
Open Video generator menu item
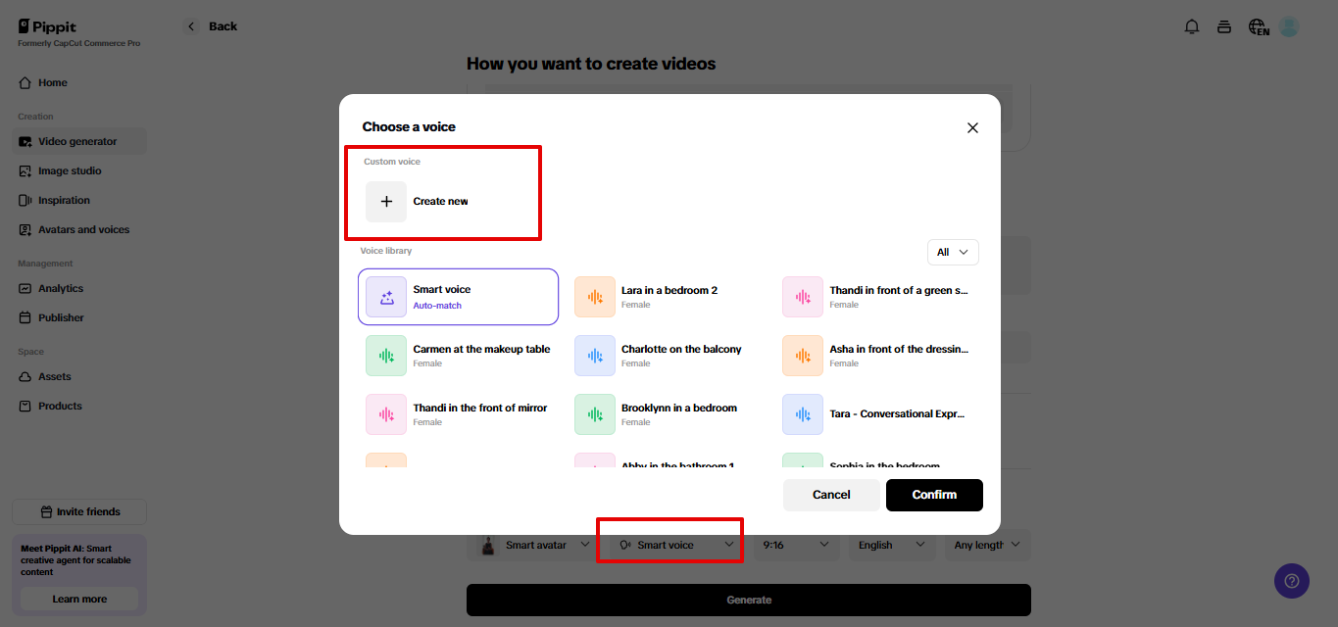(x=79, y=141)
